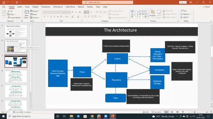Insert a New Slide

pos(27,14)
